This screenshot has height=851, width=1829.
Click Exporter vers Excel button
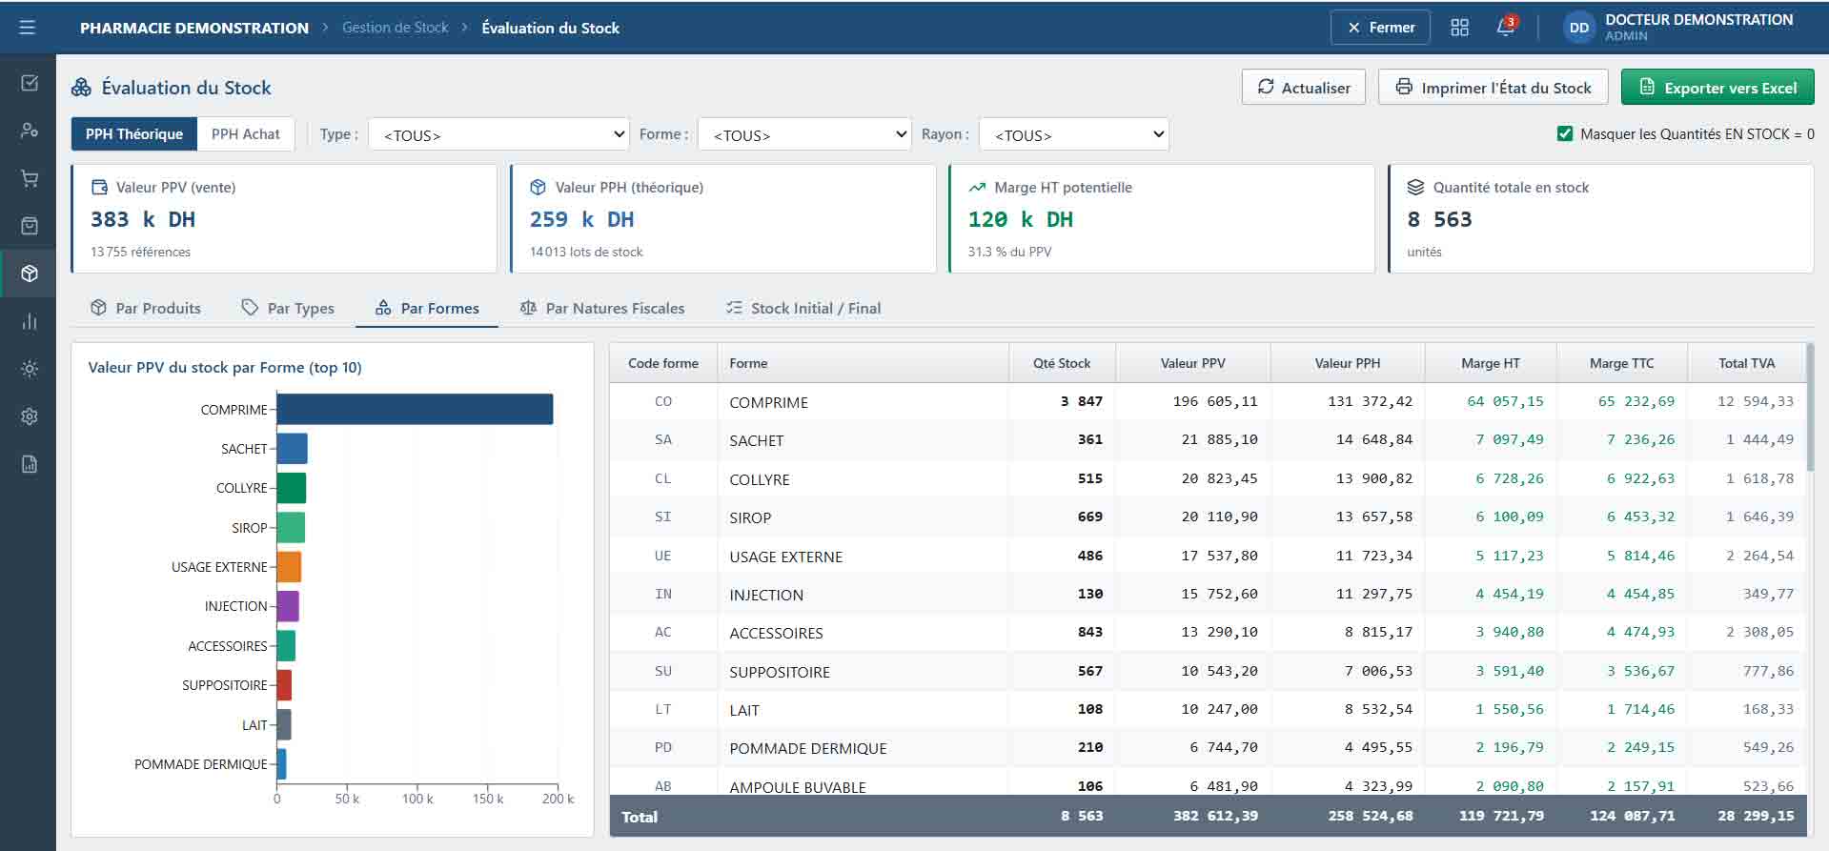(1717, 88)
